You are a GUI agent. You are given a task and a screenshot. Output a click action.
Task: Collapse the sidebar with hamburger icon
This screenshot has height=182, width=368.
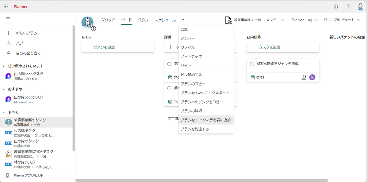(x=8, y=19)
